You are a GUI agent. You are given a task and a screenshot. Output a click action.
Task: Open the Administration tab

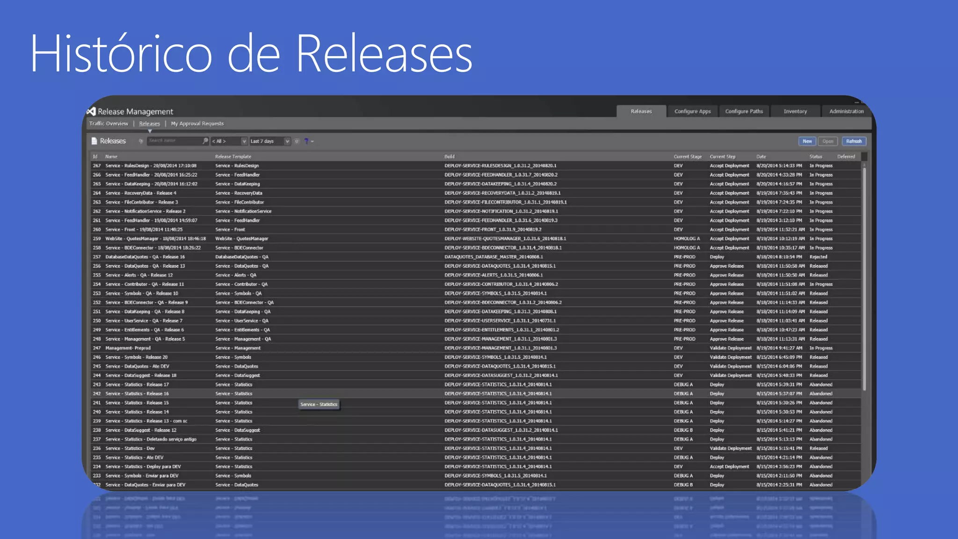[846, 111]
